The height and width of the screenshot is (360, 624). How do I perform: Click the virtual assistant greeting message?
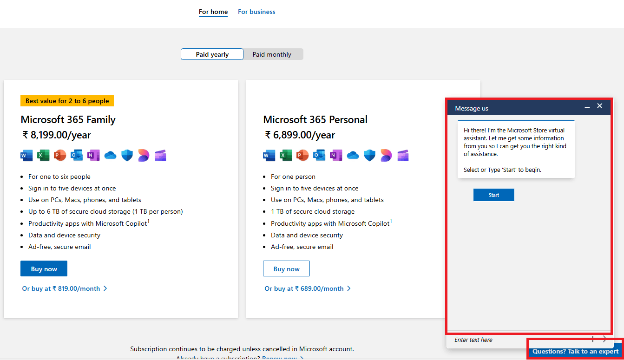point(516,150)
